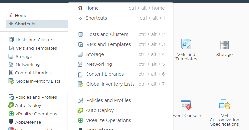
Task: Click AppDefense shield icon in sidebar
Action: point(11,122)
